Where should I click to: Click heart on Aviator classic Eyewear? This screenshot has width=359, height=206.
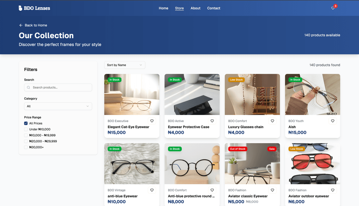coord(272,190)
